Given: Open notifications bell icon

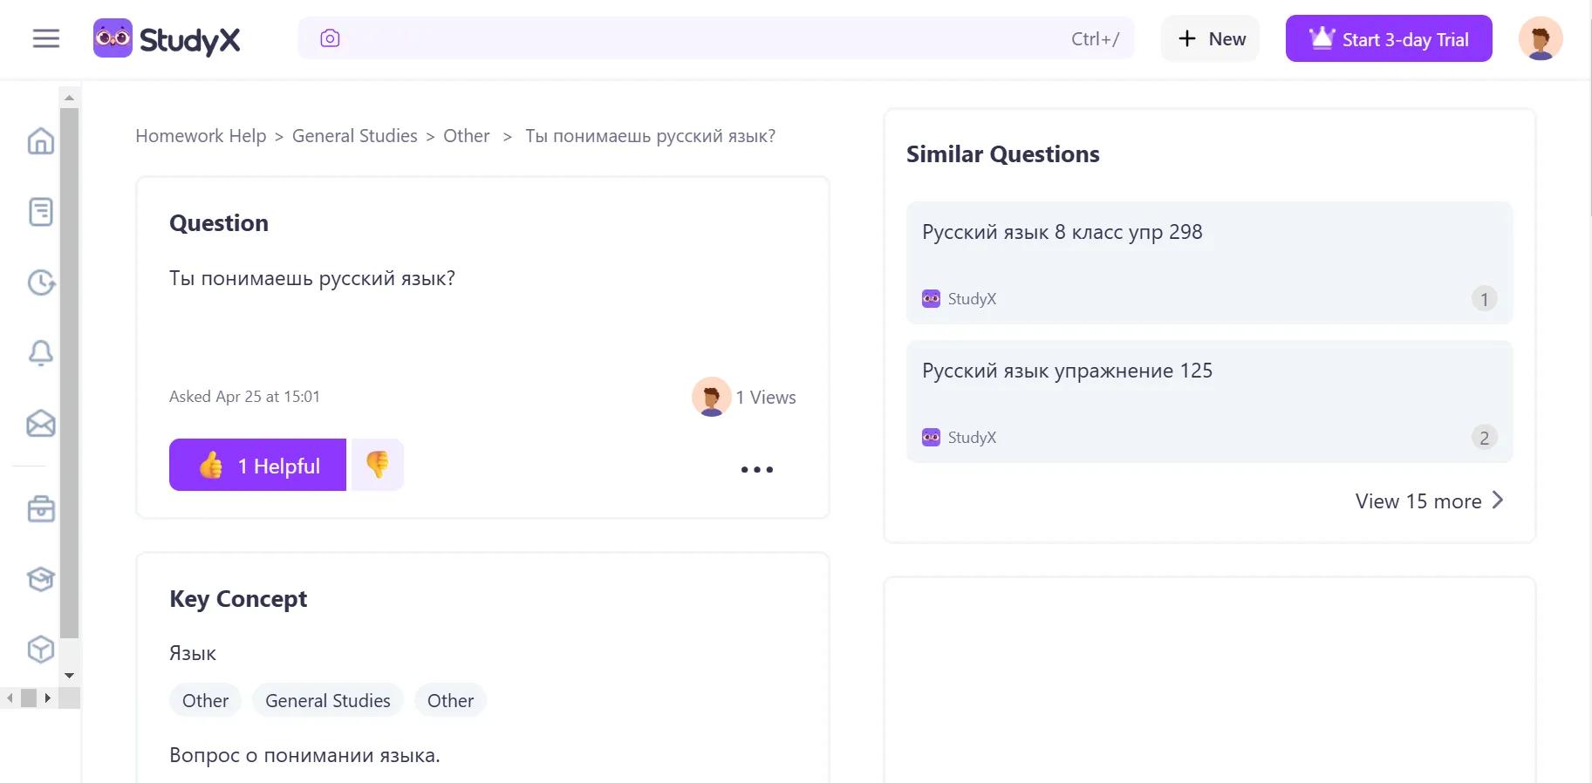Looking at the screenshot, I should [x=41, y=353].
